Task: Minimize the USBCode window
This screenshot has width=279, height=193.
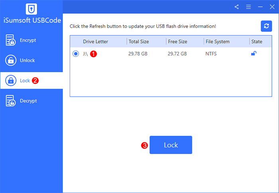Action: [260, 7]
